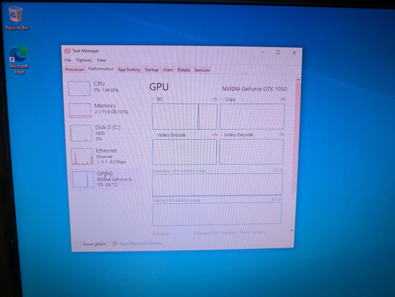This screenshot has height=297, width=395.
Task: Switch to the Services tab
Action: tap(202, 70)
